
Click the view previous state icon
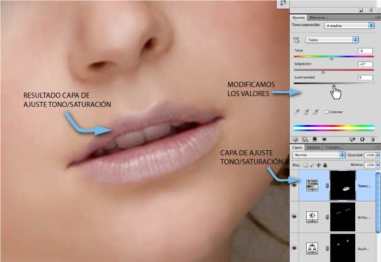click(352, 139)
